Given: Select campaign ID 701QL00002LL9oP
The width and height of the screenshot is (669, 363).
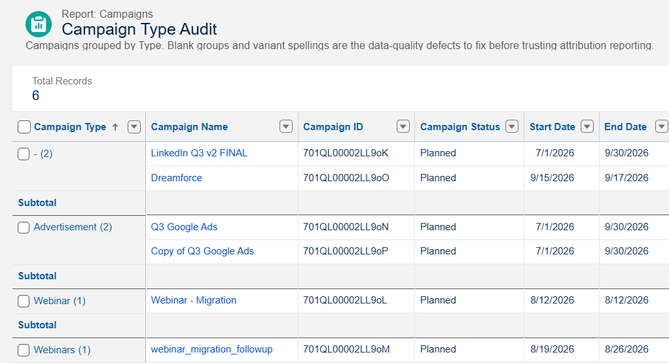Looking at the screenshot, I should 346,251.
